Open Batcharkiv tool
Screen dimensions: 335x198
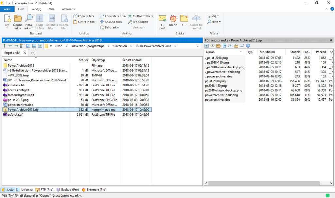pos(109,27)
